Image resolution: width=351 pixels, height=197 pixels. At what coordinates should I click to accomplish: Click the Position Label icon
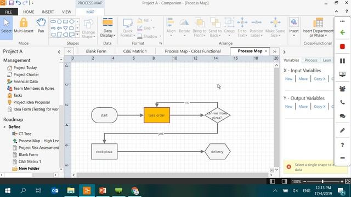click(256, 28)
